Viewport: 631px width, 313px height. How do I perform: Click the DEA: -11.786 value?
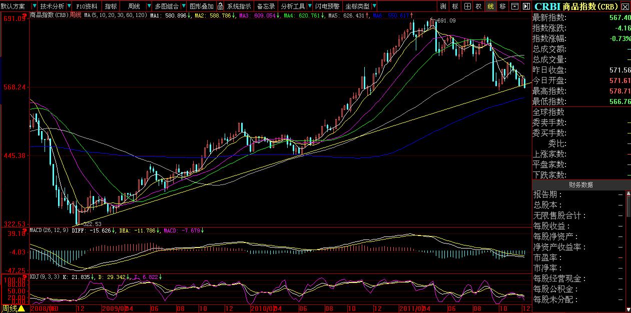click(137, 230)
